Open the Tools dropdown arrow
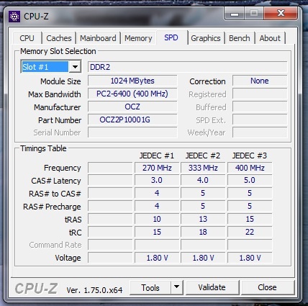The height and width of the screenshot is (306, 308). tap(177, 287)
